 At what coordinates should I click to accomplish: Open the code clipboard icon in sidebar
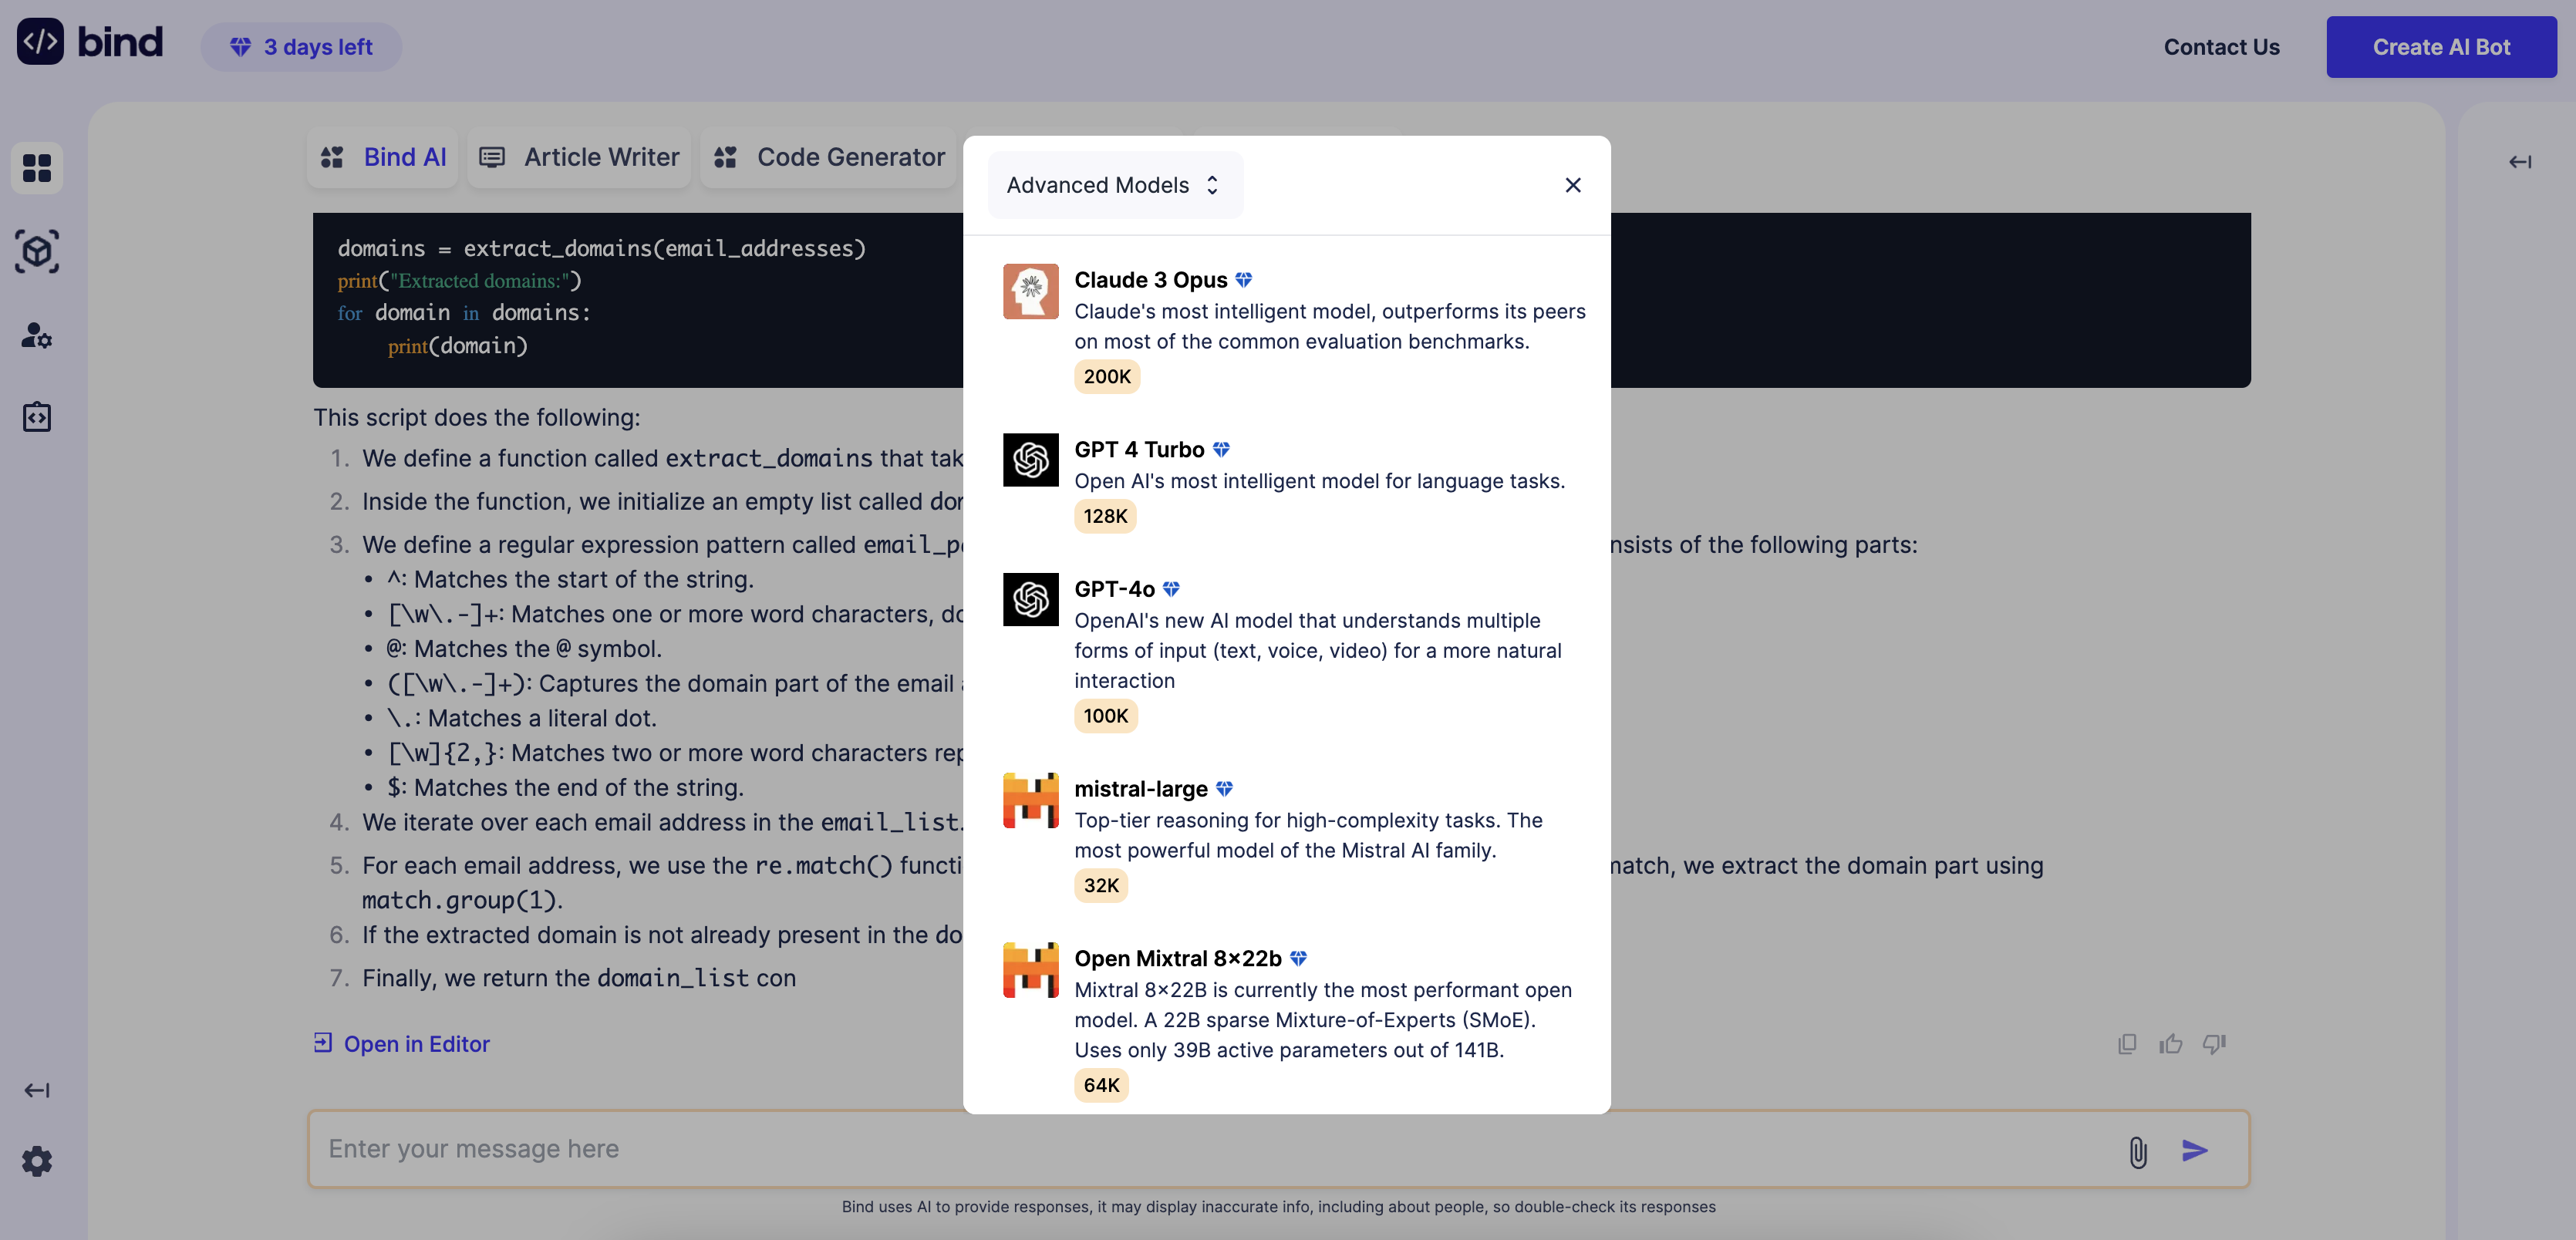point(37,417)
